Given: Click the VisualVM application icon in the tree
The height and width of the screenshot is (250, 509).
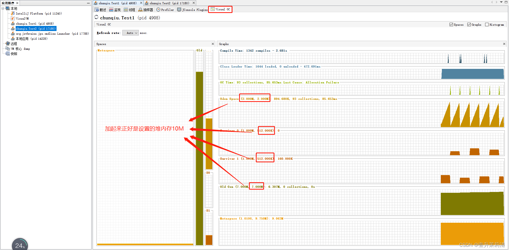Looking at the screenshot, I should click(13, 18).
